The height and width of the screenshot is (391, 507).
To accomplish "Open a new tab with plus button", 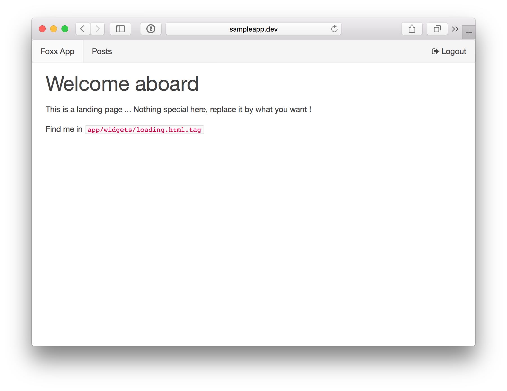I will click(469, 33).
